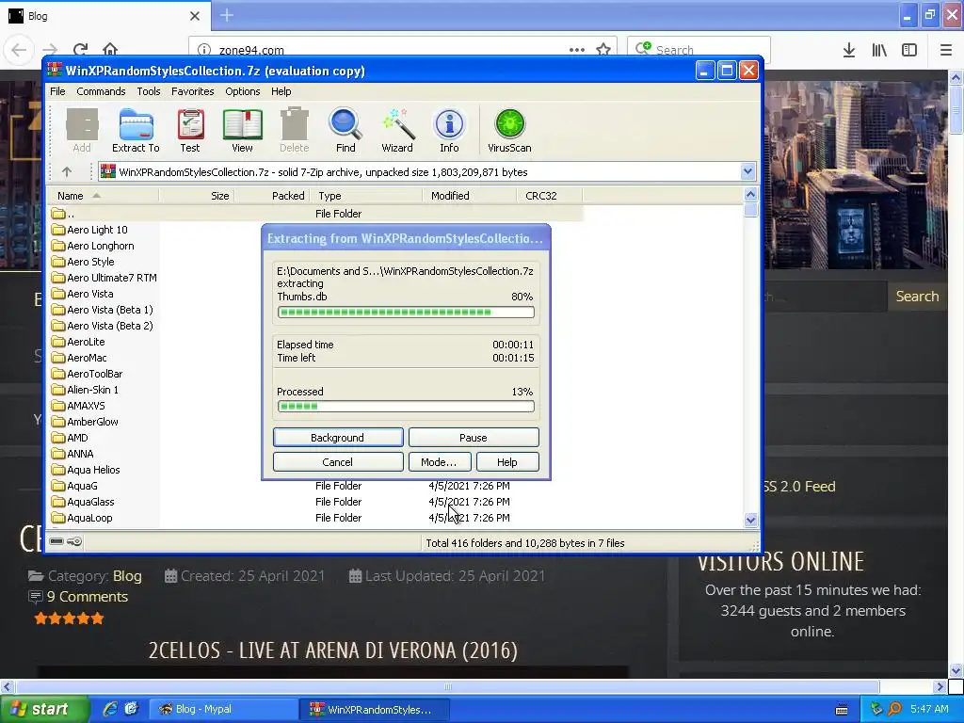
Task: Click the file list scroll down arrow
Action: [750, 520]
